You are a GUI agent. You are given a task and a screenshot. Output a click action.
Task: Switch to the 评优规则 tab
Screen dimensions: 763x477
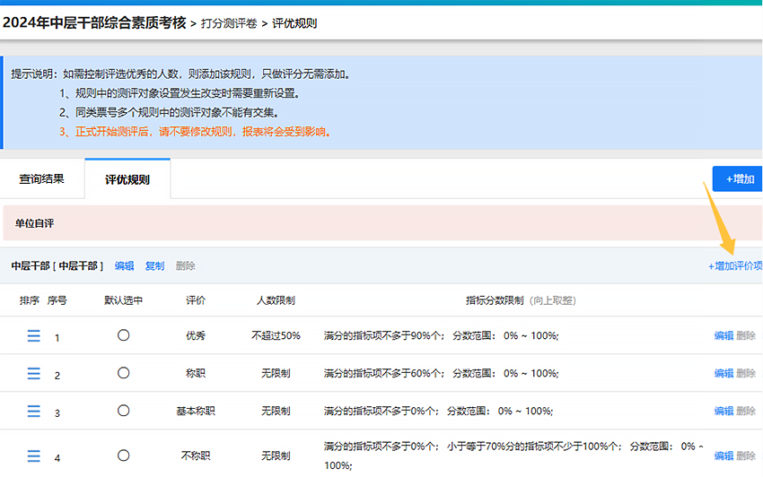pos(127,179)
